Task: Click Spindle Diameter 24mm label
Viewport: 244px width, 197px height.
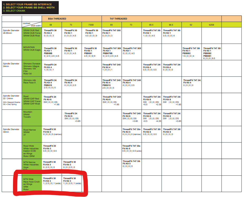Action: [x=11, y=65]
